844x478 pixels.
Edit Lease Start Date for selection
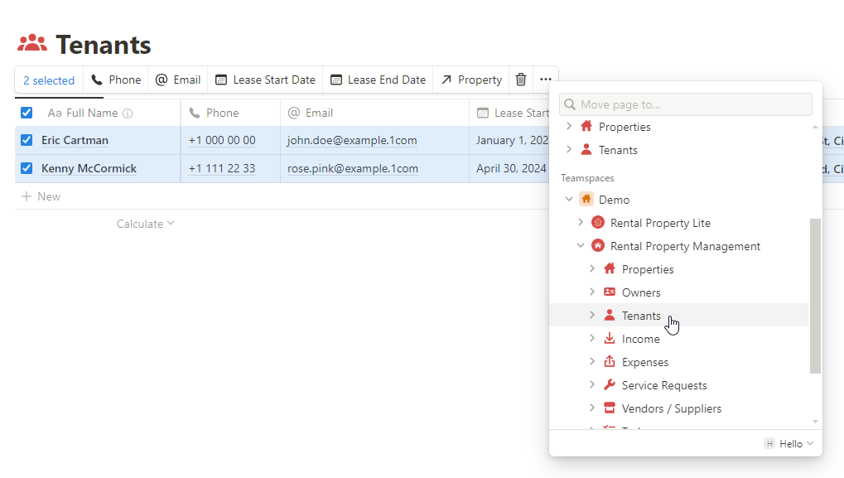point(265,80)
